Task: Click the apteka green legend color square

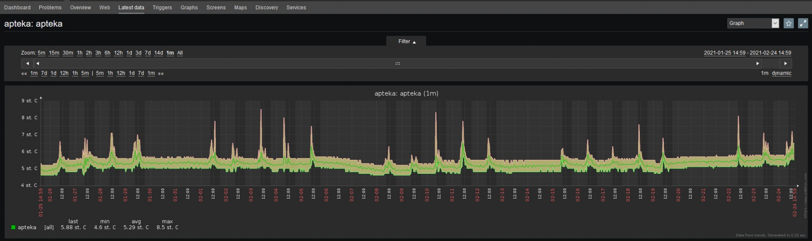Action: 13,227
